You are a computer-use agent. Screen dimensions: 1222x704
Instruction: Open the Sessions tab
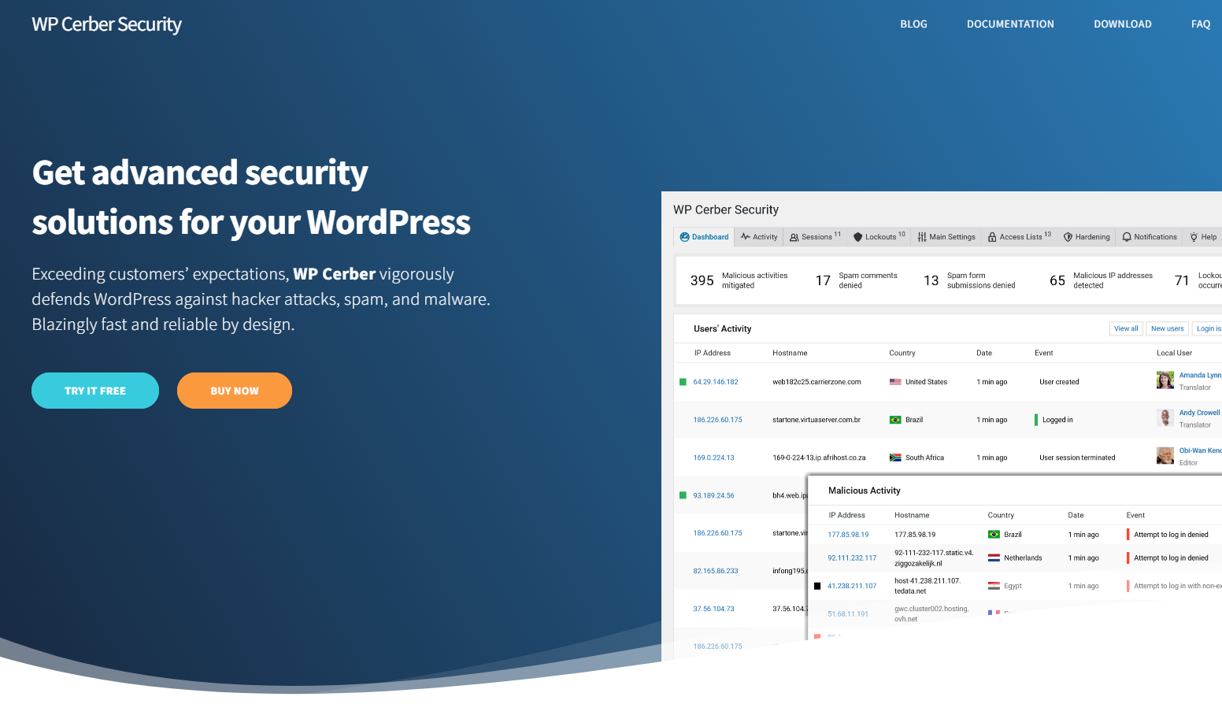pyautogui.click(x=816, y=237)
